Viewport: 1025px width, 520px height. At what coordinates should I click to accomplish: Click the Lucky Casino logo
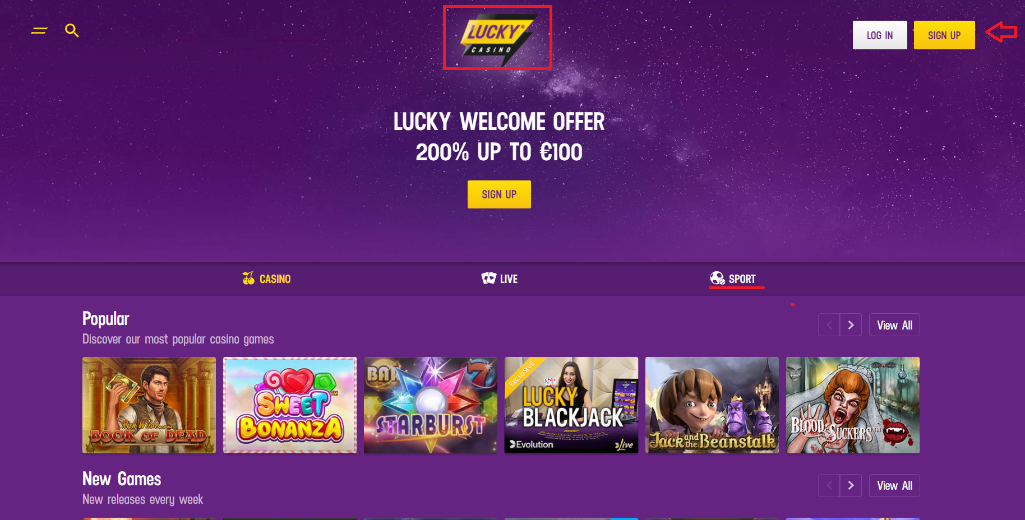[498, 38]
